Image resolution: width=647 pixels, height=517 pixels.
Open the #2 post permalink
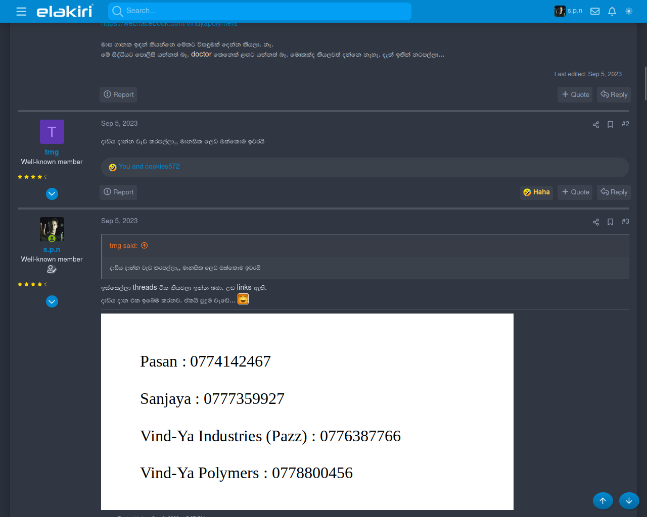click(625, 124)
